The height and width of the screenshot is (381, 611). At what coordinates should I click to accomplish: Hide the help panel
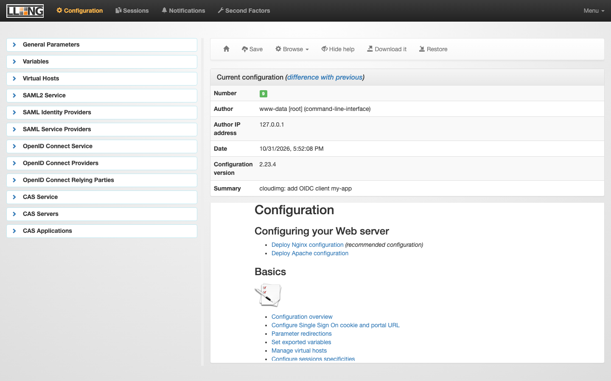(338, 49)
